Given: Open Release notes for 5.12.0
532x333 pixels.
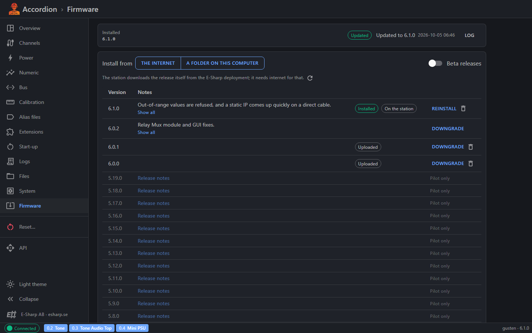Looking at the screenshot, I should (154, 266).
